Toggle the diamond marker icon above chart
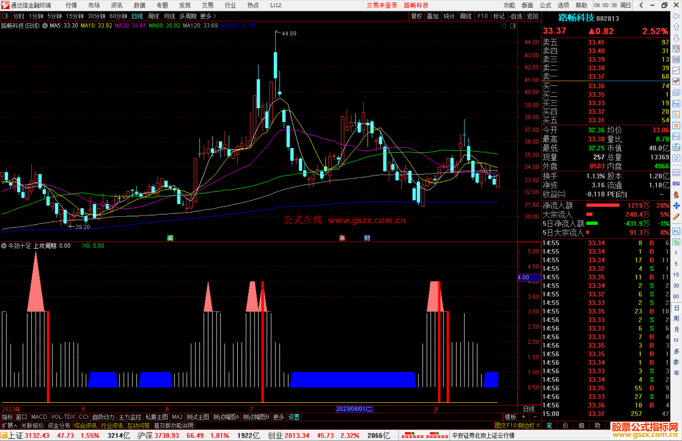This screenshot has height=441, width=682. (x=504, y=26)
